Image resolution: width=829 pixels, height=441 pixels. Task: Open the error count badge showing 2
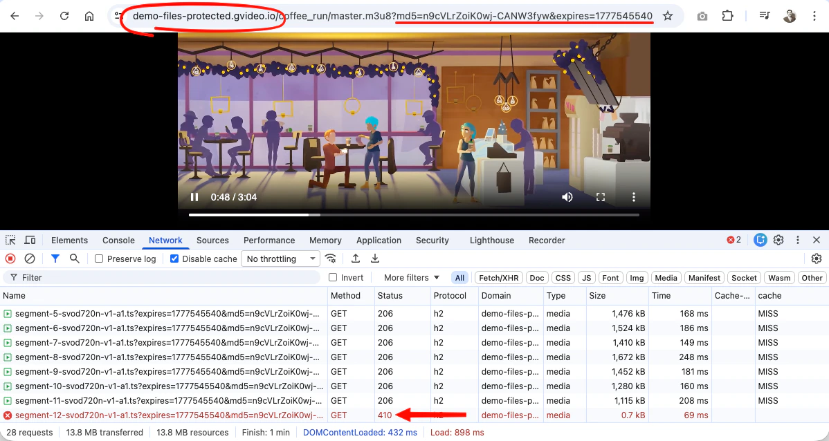pos(734,240)
